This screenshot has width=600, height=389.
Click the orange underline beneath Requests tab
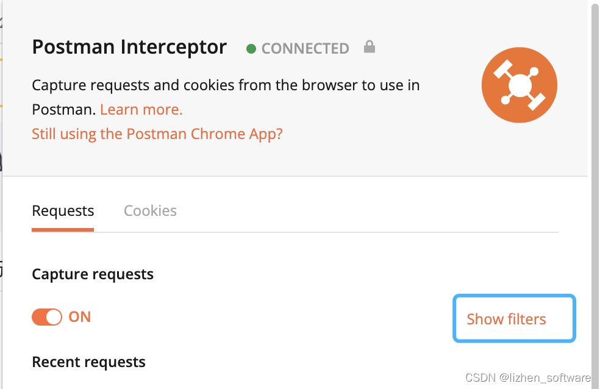tap(63, 230)
